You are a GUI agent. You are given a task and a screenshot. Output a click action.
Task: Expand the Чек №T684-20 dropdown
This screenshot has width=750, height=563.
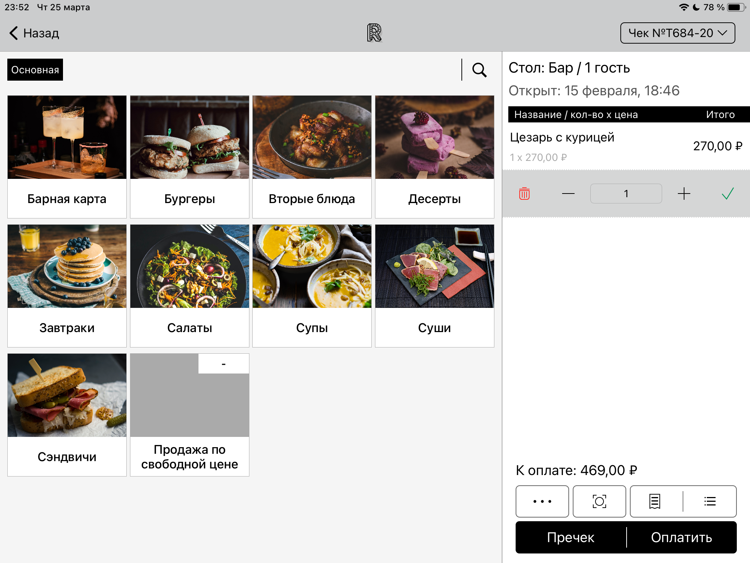click(677, 33)
